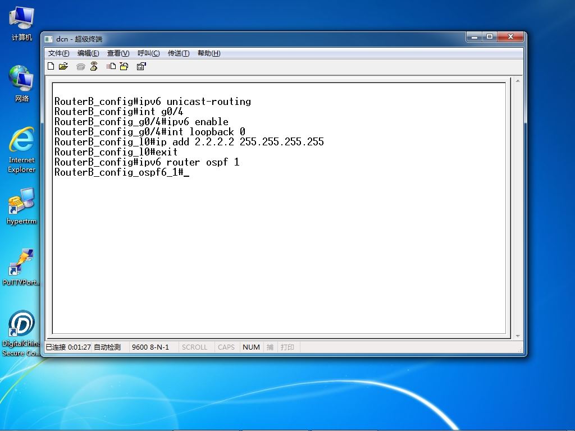Select the hypertrm desktop shortcut

tap(22, 206)
